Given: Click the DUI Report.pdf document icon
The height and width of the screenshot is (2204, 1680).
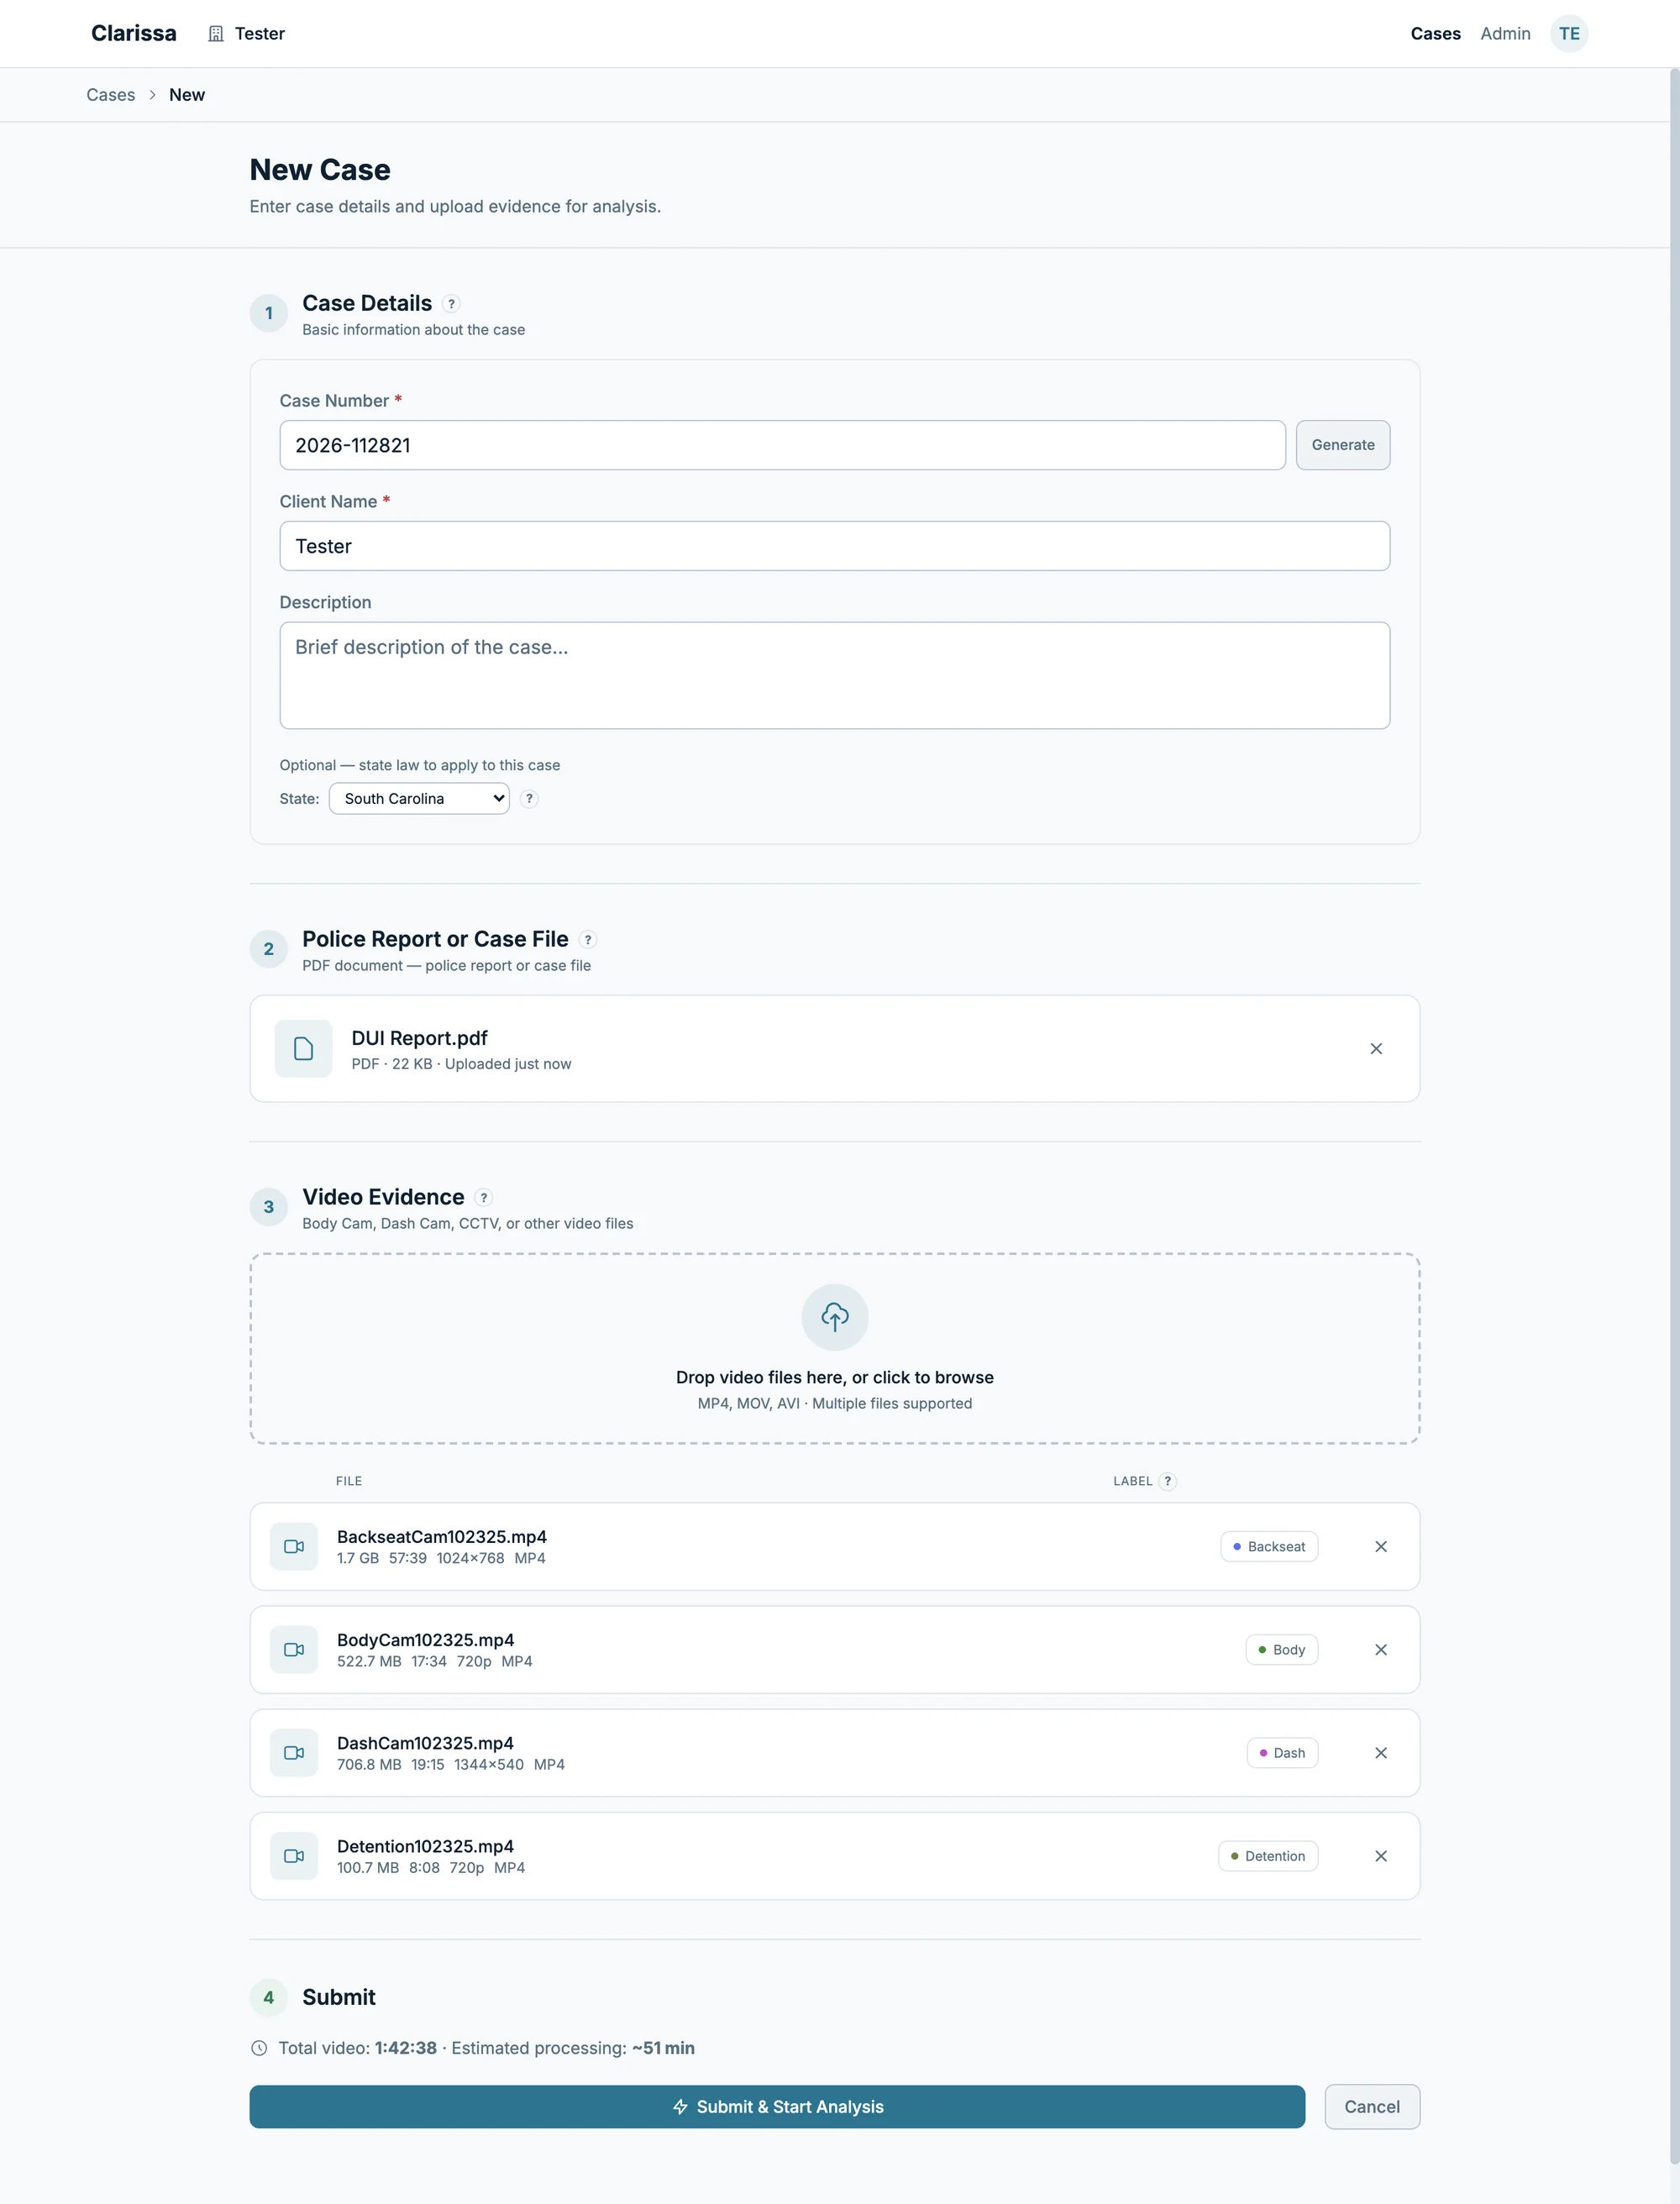Looking at the screenshot, I should point(303,1049).
